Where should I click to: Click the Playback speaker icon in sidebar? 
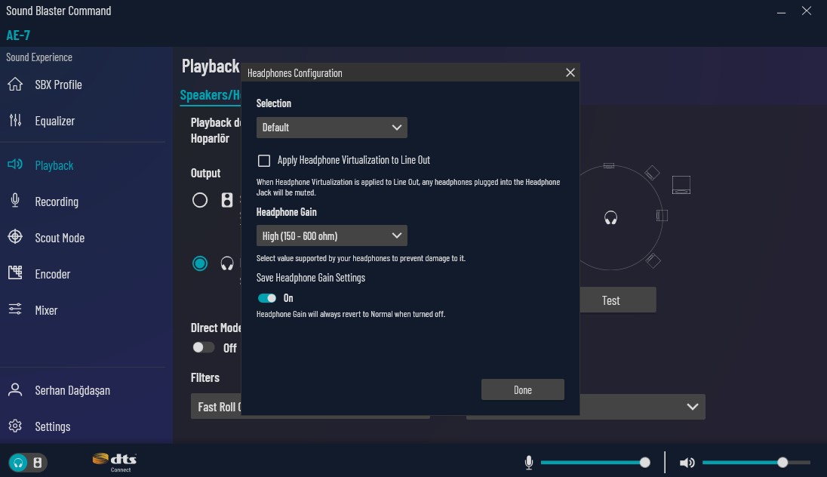coord(15,164)
